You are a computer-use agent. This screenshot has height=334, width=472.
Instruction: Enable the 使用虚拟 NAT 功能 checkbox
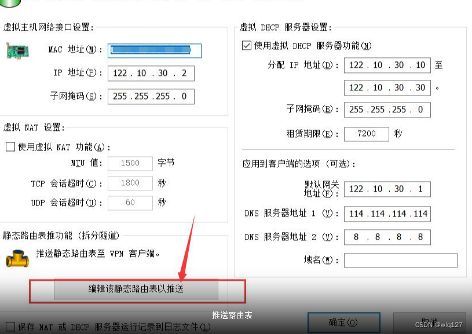point(10,147)
